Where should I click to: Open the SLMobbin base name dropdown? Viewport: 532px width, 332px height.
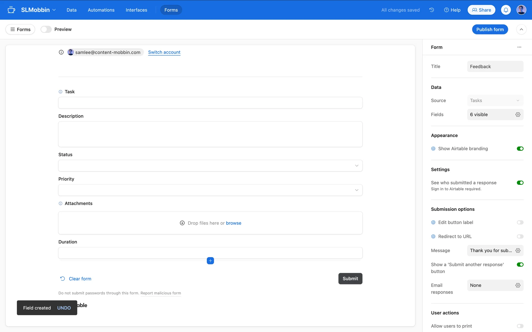click(x=38, y=10)
